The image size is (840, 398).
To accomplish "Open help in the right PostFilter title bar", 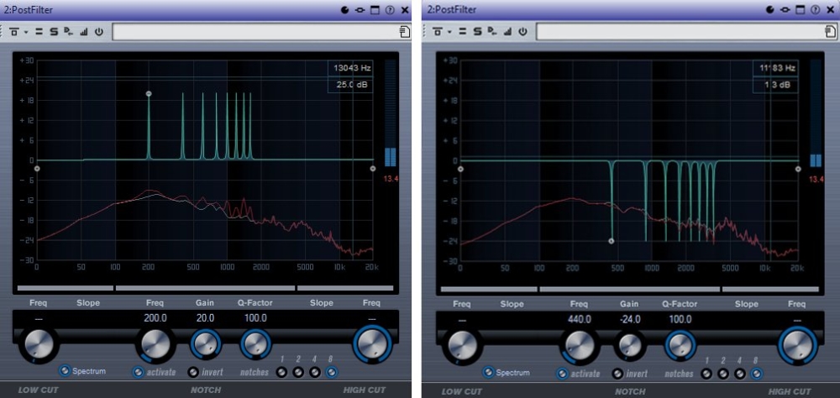I will pos(814,9).
